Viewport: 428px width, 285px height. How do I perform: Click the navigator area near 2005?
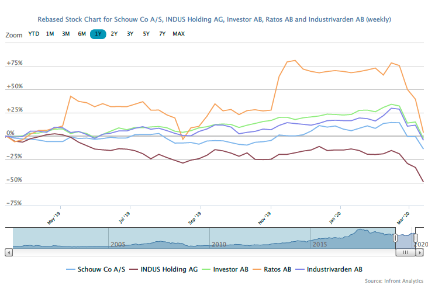[118, 244]
